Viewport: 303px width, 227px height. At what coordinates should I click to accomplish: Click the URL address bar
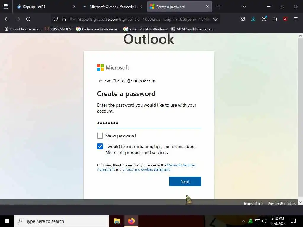click(143, 19)
